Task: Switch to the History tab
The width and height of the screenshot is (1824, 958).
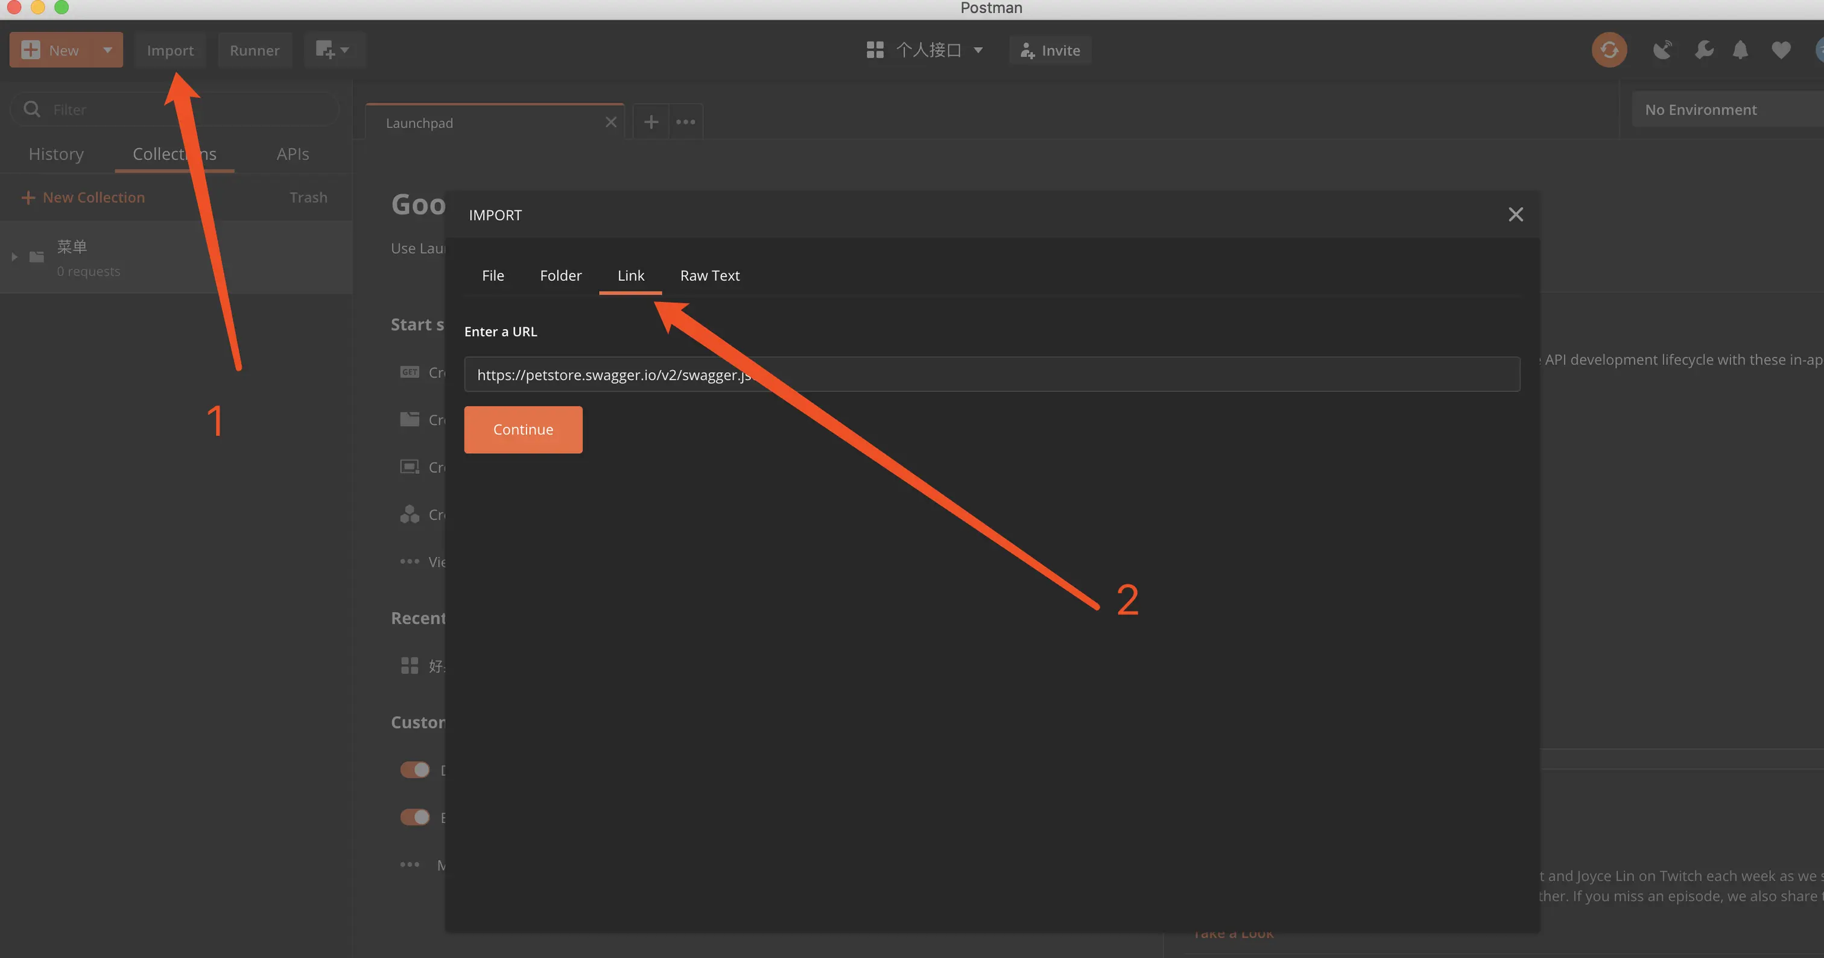Action: click(x=56, y=154)
